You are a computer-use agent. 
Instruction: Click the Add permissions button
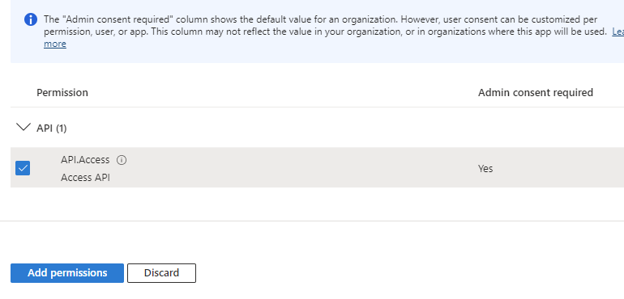coord(67,273)
